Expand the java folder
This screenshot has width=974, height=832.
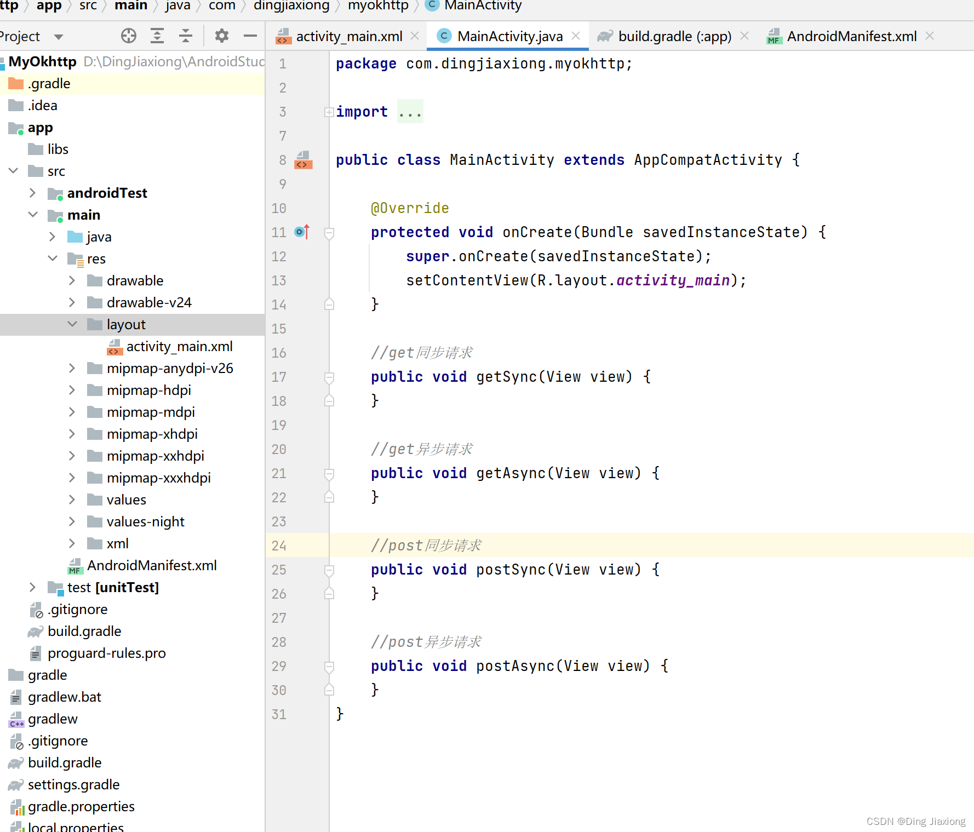coord(52,237)
